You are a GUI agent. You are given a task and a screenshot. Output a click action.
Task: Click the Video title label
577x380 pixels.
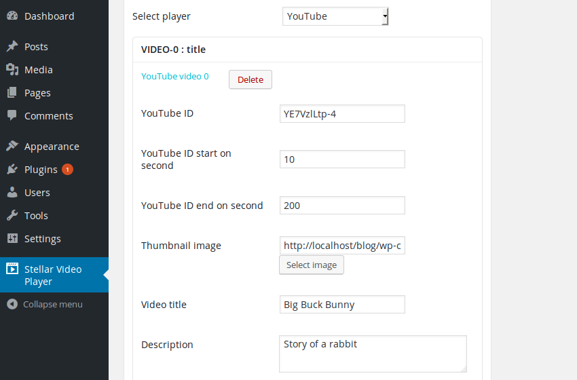(x=164, y=305)
